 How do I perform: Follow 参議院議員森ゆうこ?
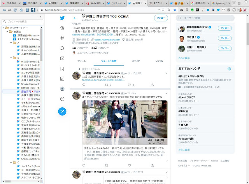coord(225,28)
